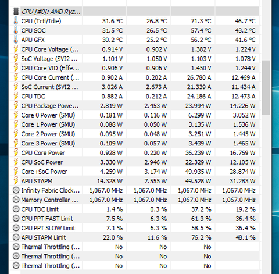Select the APU STAPM Limit label
This screenshot has height=274, width=279.
pos(44,237)
